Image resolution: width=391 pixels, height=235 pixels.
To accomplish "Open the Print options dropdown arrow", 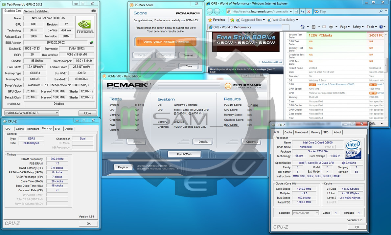I will [x=336, y=27].
